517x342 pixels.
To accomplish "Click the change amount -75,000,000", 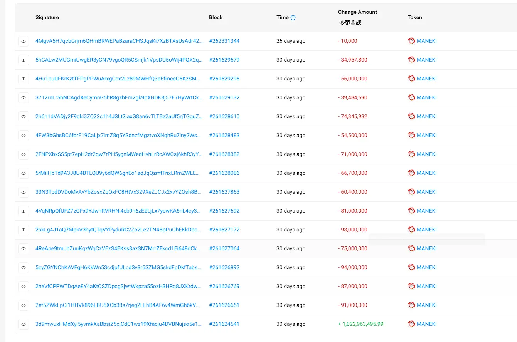I will click(353, 248).
